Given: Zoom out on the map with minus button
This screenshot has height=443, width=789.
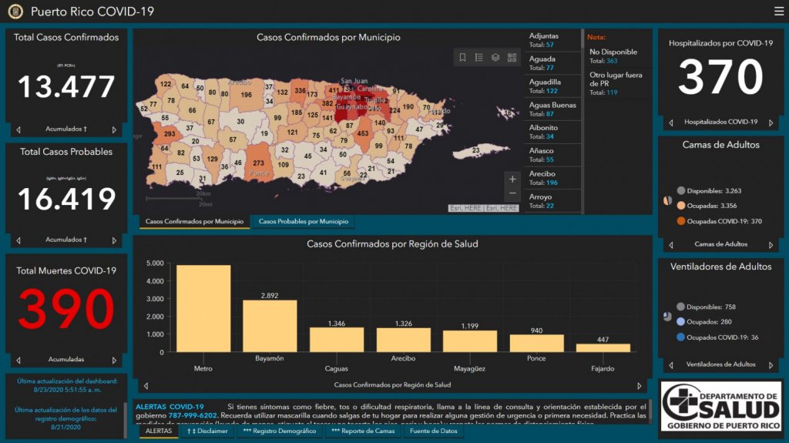Looking at the screenshot, I should tap(512, 193).
